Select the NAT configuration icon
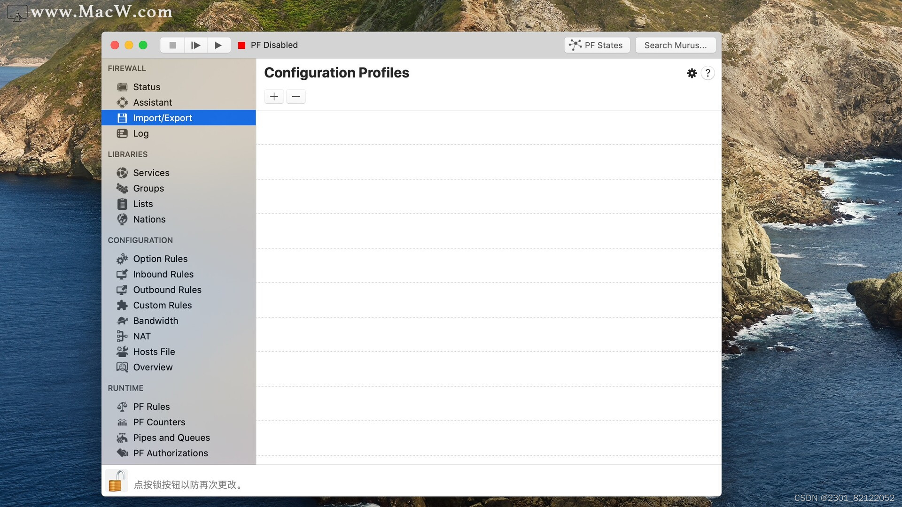Screen dimensions: 902x507 pos(122,336)
